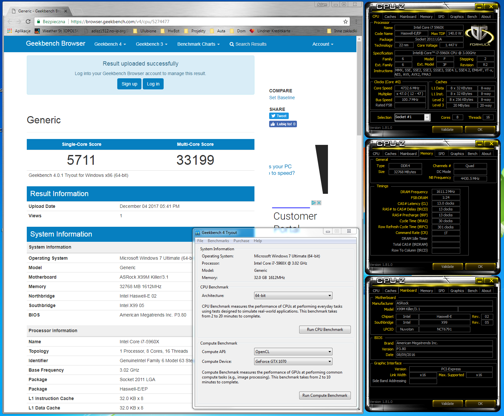Open the Auta bookmarks folder
Image resolution: width=504 pixels, height=416 pixels.
coord(218,31)
